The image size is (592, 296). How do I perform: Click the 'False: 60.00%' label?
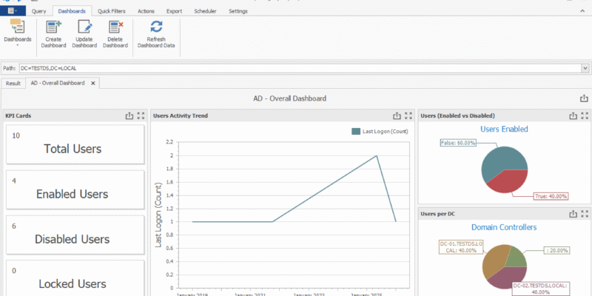(458, 143)
